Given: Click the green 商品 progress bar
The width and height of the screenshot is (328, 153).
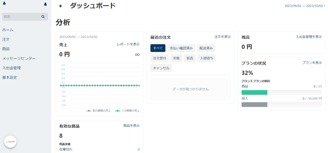Looking at the screenshot, I should click(255, 92).
